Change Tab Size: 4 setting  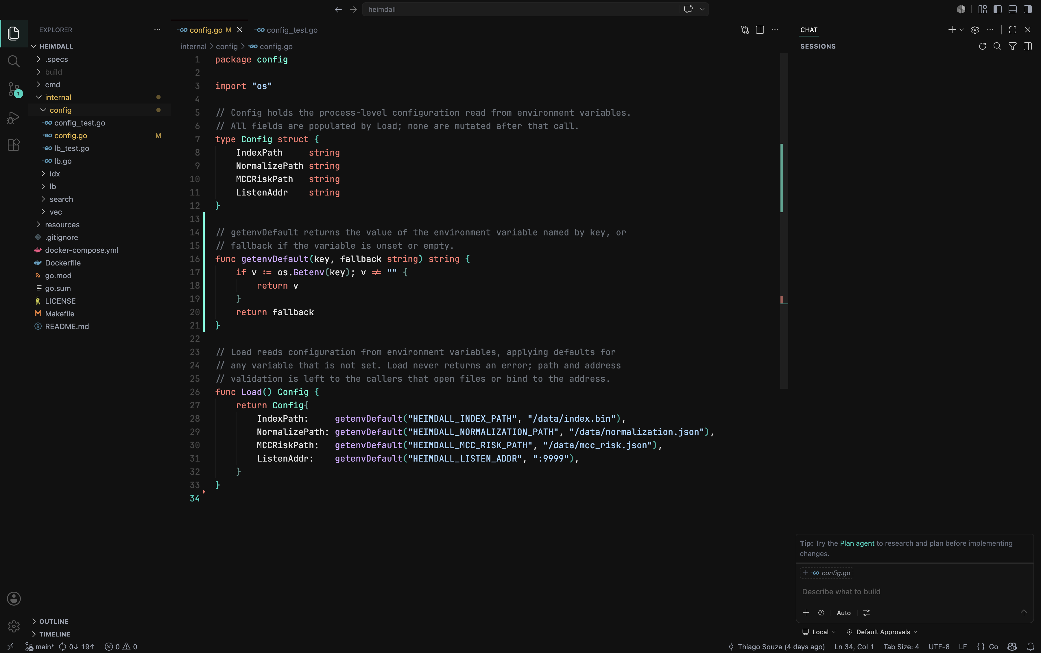(x=901, y=647)
